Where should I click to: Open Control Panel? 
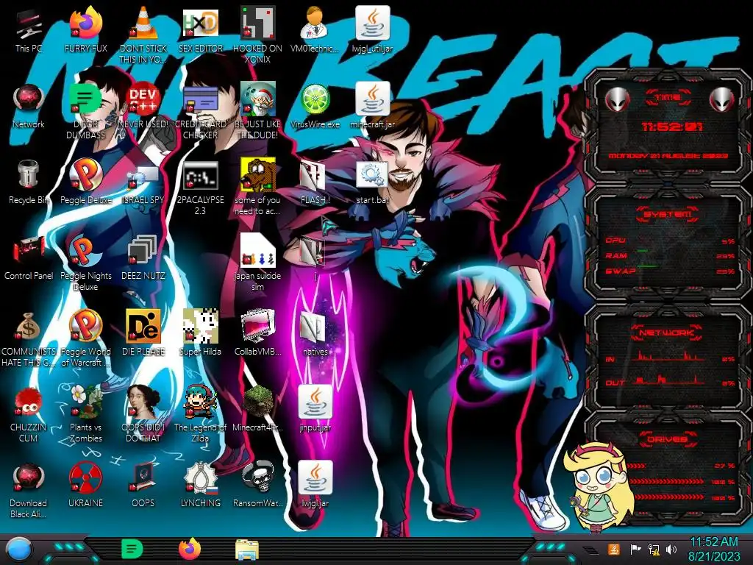(x=29, y=251)
